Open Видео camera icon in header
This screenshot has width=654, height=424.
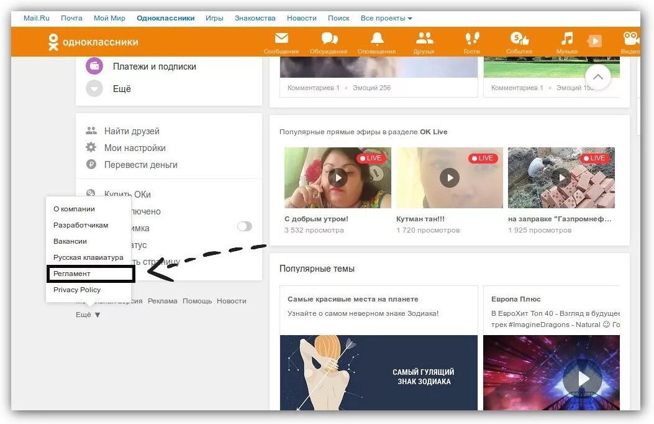[630, 39]
